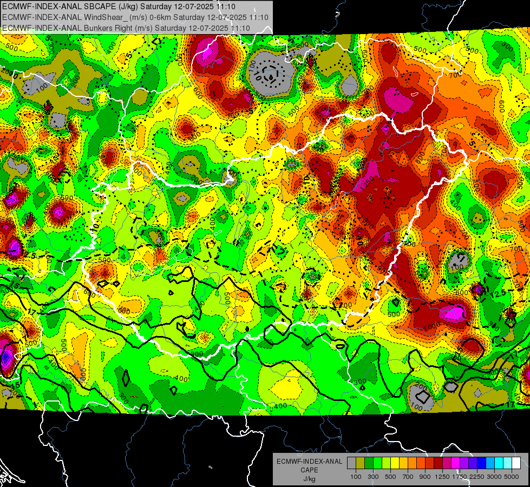Pick the dark red legend swatch

439,463
